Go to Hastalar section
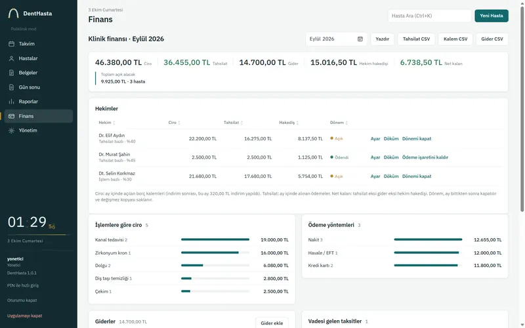The image size is (525, 328). coord(39,58)
